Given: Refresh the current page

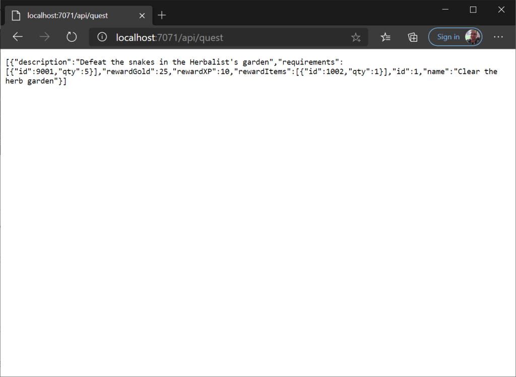Looking at the screenshot, I should click(72, 37).
